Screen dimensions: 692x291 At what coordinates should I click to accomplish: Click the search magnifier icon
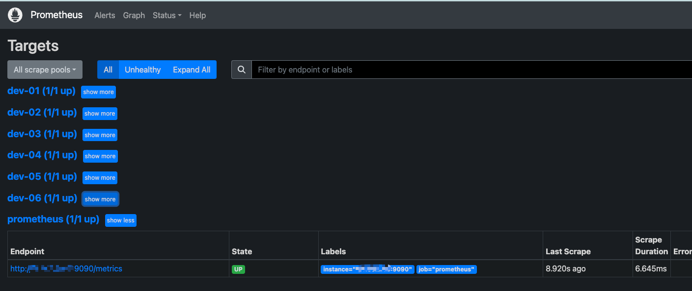242,70
